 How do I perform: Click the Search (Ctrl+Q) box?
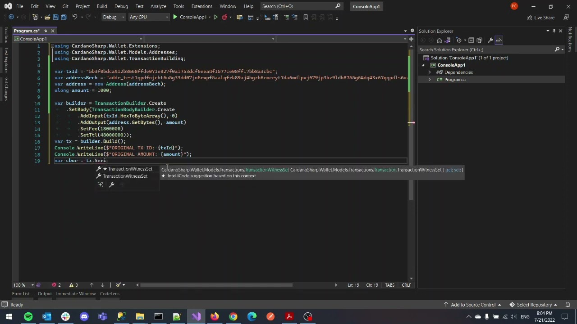(x=301, y=6)
